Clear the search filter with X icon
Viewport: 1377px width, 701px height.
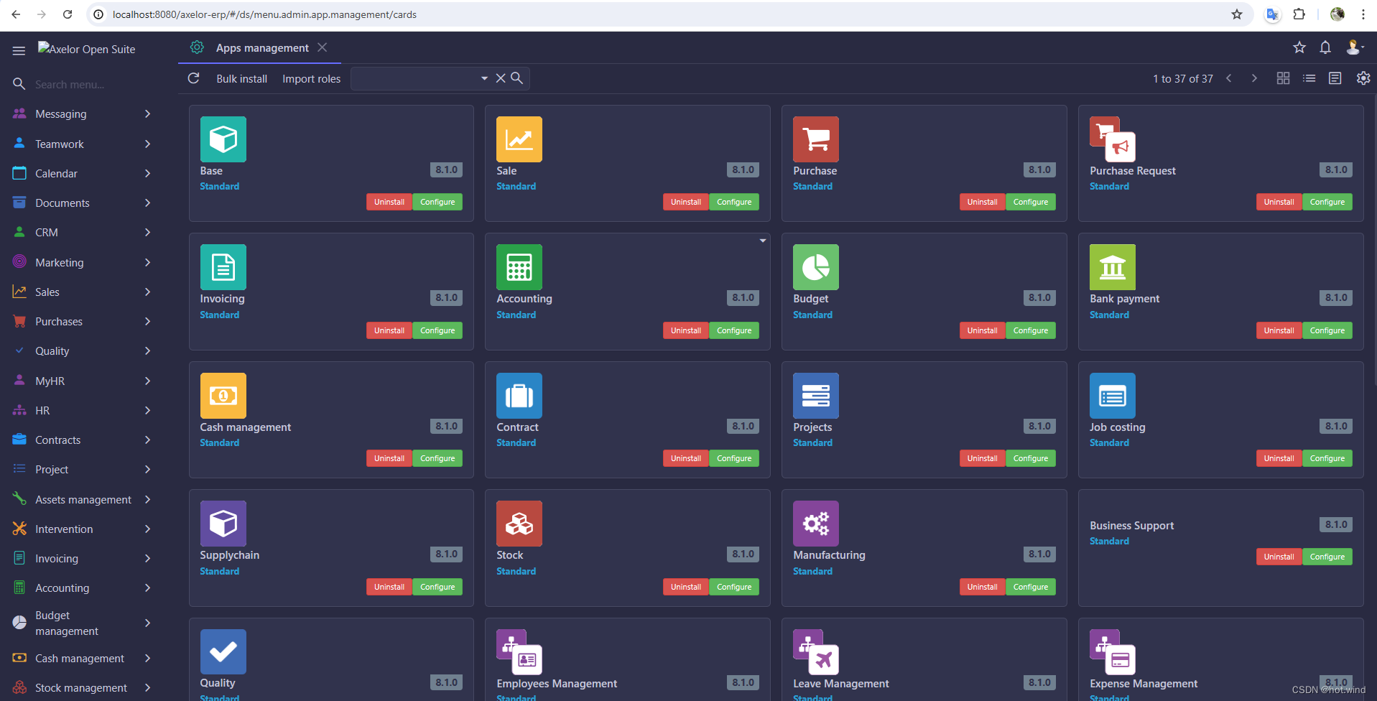[501, 78]
